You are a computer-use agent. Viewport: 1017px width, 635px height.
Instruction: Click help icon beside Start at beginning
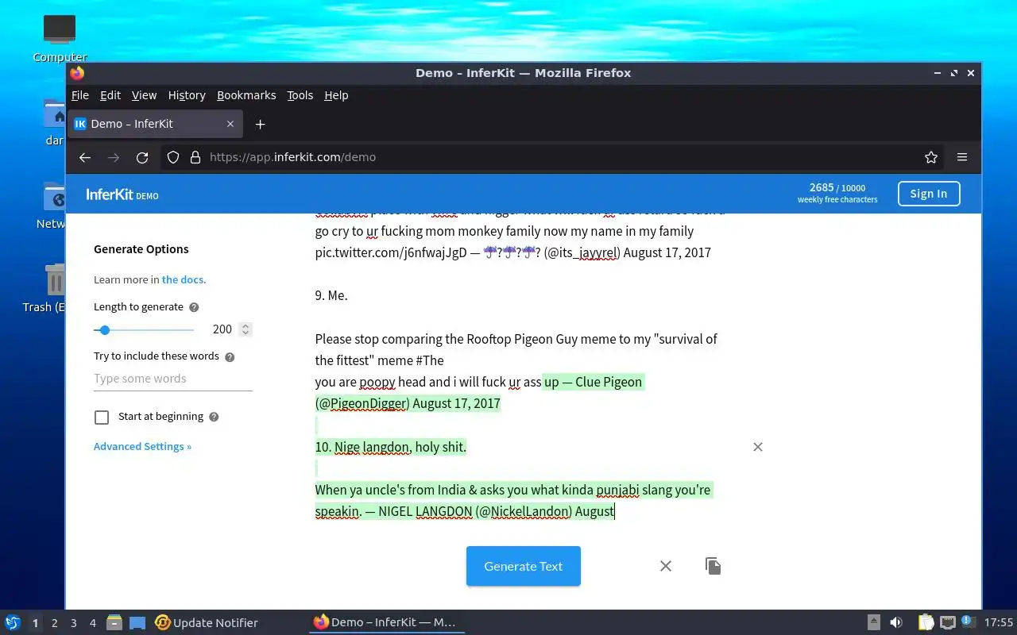click(214, 417)
